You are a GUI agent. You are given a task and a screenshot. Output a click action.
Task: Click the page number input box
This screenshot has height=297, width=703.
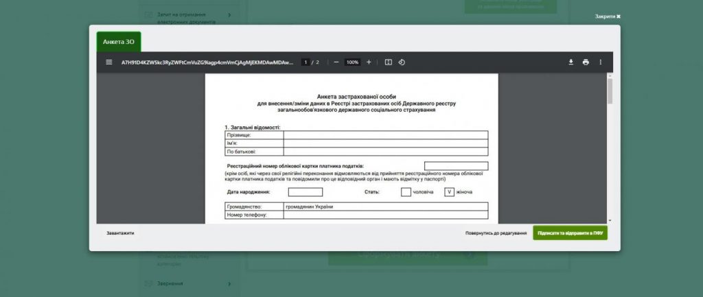click(306, 62)
